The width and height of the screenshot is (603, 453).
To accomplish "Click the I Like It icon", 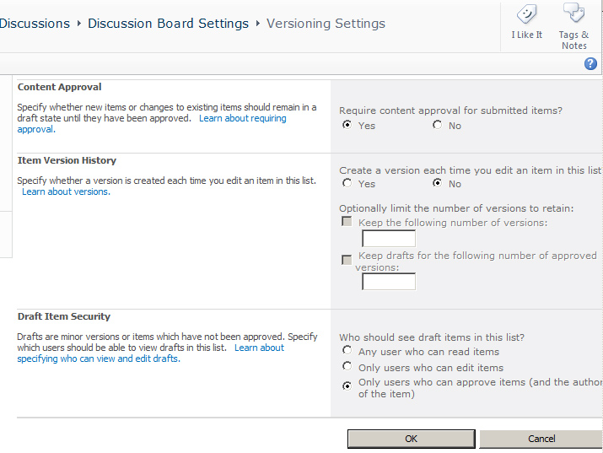I will click(x=526, y=15).
